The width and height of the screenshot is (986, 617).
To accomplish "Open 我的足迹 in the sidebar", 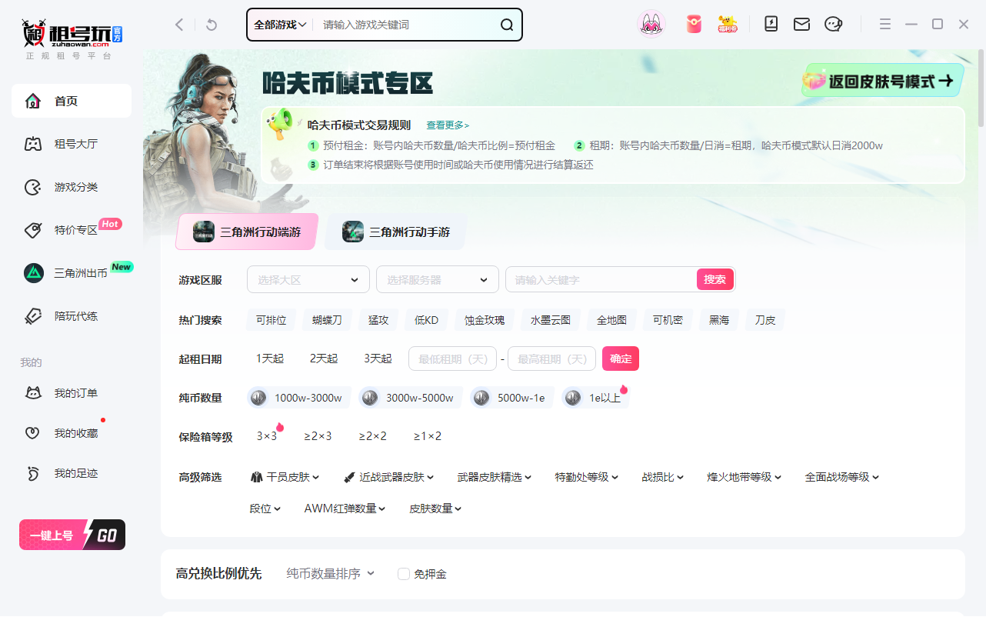I will tap(72, 473).
